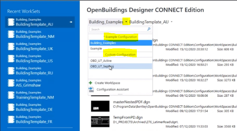Viewport: 237px width, 131px height.
Task: Click the BuildingTemplate_FR workset notebook icon
Action: (x=11, y=119)
